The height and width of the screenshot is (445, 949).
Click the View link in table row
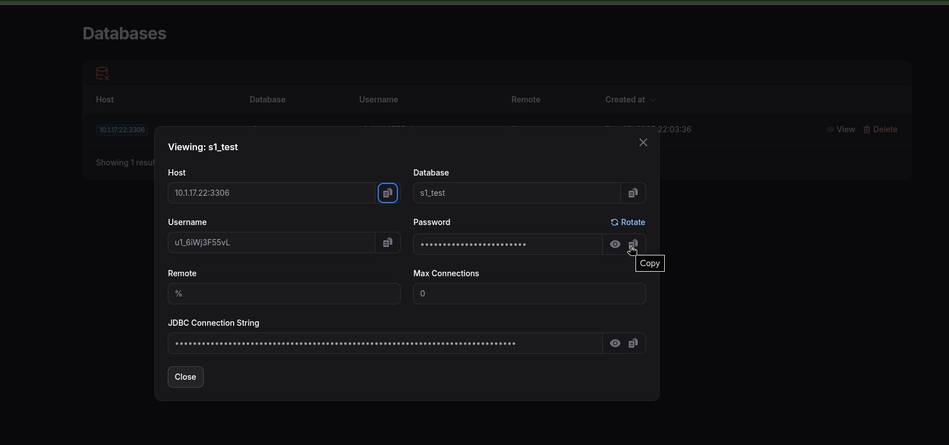pyautogui.click(x=841, y=129)
